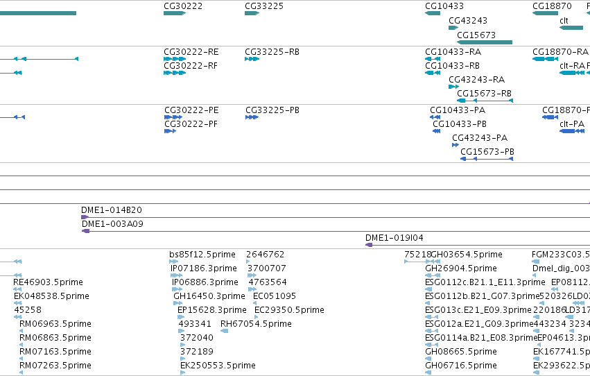Image resolution: width=590 pixels, height=376 pixels.
Task: Select feature 45258
Action: tap(28, 310)
